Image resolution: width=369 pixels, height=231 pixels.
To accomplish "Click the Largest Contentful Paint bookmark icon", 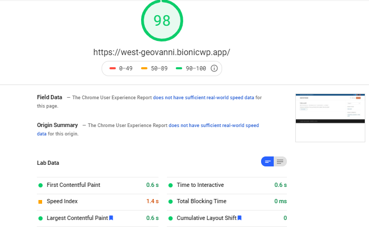I will coord(111,218).
